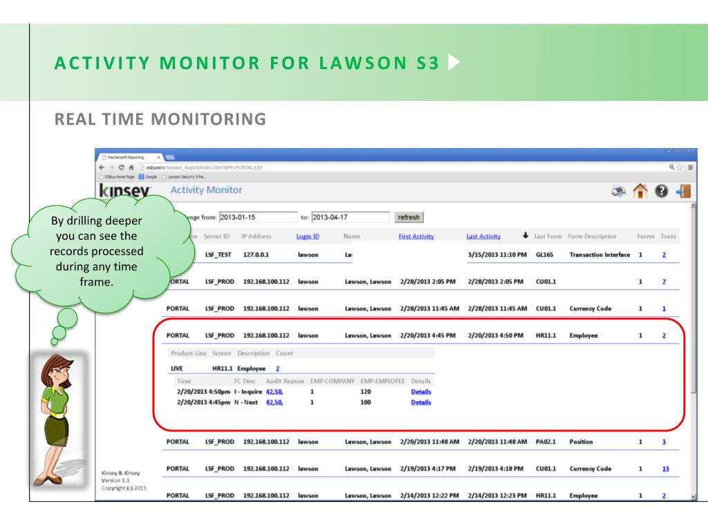Expand Trans count 3 for PA02.1 Position row
This screenshot has width=708, height=531.
tap(664, 442)
